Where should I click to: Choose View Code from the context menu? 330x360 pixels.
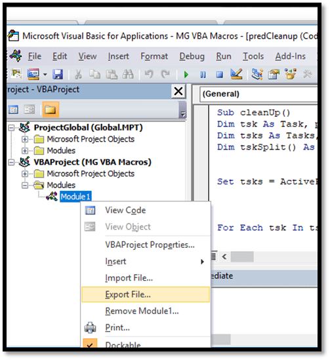coord(146,210)
